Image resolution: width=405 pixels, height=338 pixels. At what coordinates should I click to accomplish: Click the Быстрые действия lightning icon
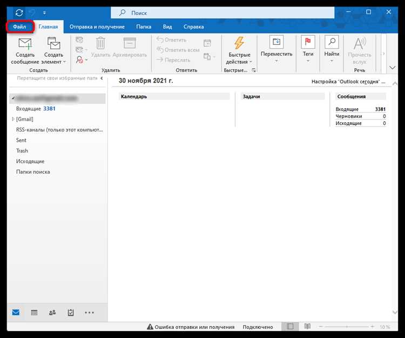pos(239,43)
